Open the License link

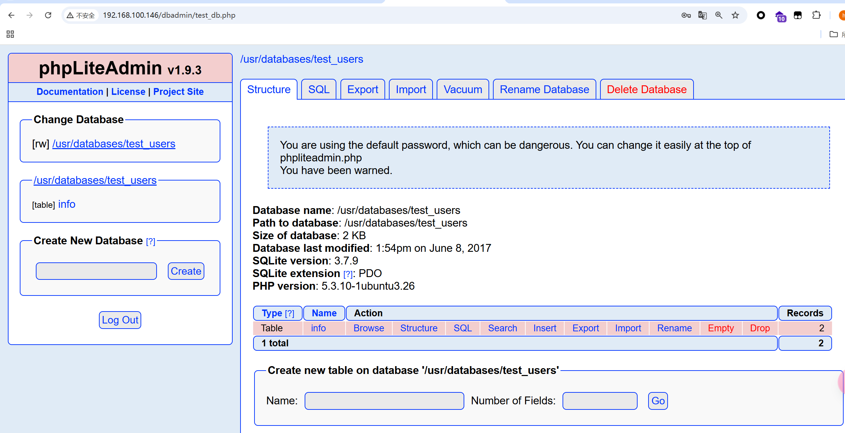[128, 91]
